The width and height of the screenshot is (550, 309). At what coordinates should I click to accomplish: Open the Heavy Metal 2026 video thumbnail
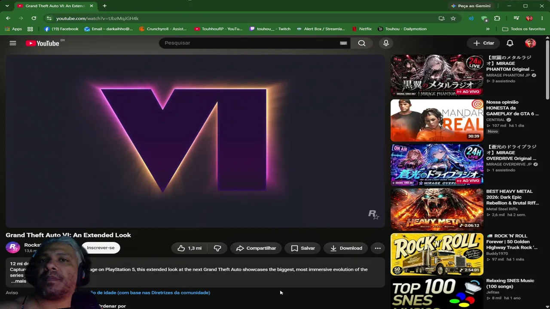coord(437,209)
